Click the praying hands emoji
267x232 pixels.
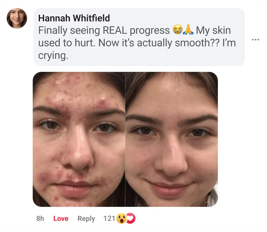click(x=188, y=30)
